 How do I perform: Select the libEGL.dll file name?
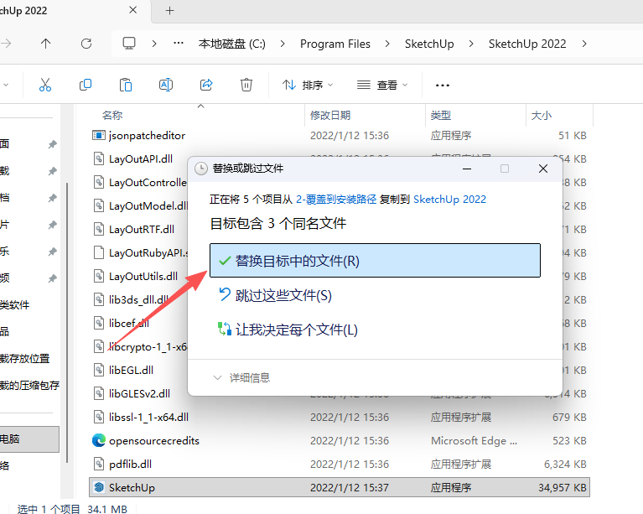(x=132, y=370)
